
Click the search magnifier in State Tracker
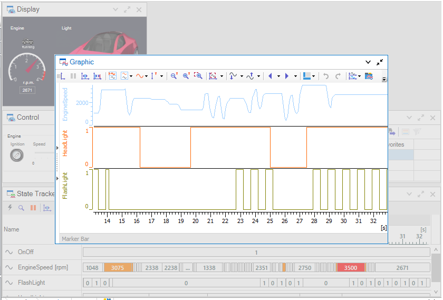pos(21,208)
